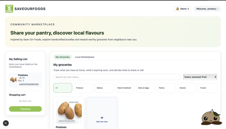Screen dimensions: 226x129
Task: Click the Save Our Foods logo icon
Action: (x=9, y=9)
